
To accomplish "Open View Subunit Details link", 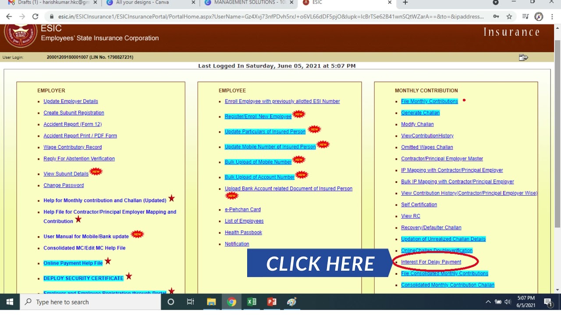I will point(66,174).
